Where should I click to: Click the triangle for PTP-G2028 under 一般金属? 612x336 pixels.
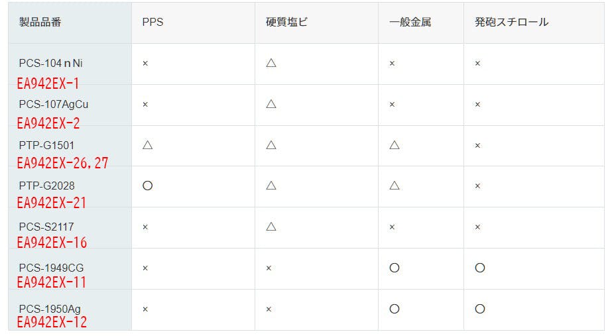pyautogui.click(x=395, y=186)
